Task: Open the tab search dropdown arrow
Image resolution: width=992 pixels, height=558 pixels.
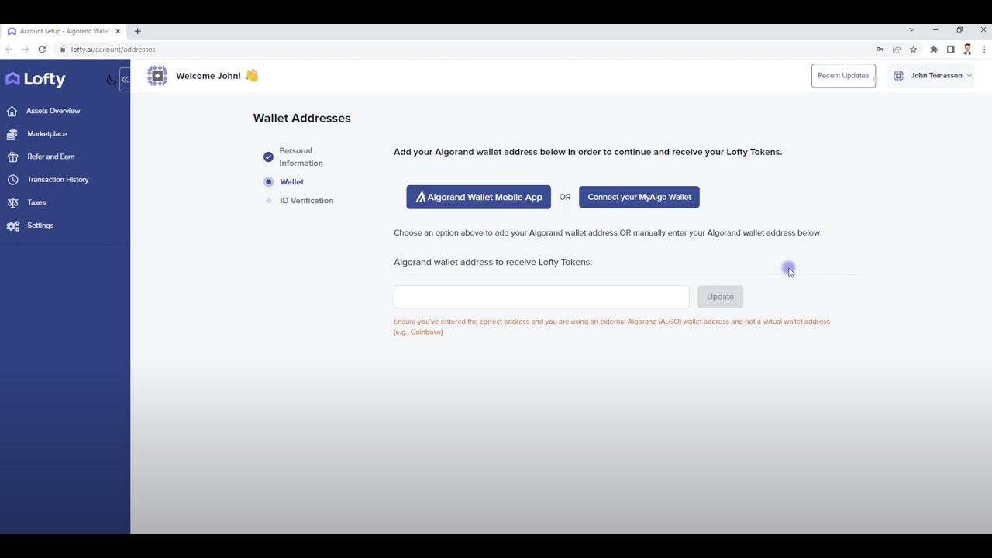Action: [911, 30]
